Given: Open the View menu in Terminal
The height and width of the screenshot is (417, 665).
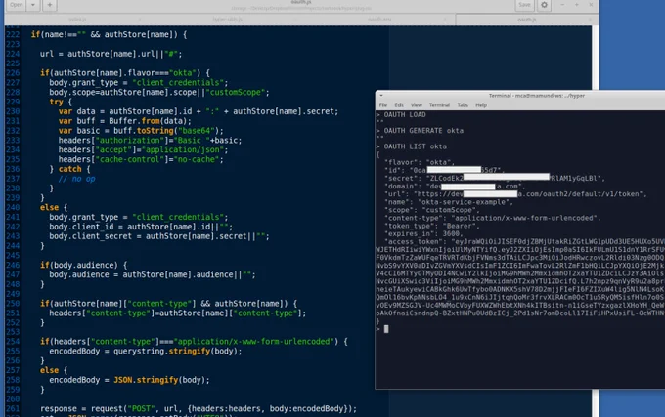Looking at the screenshot, I should [416, 105].
